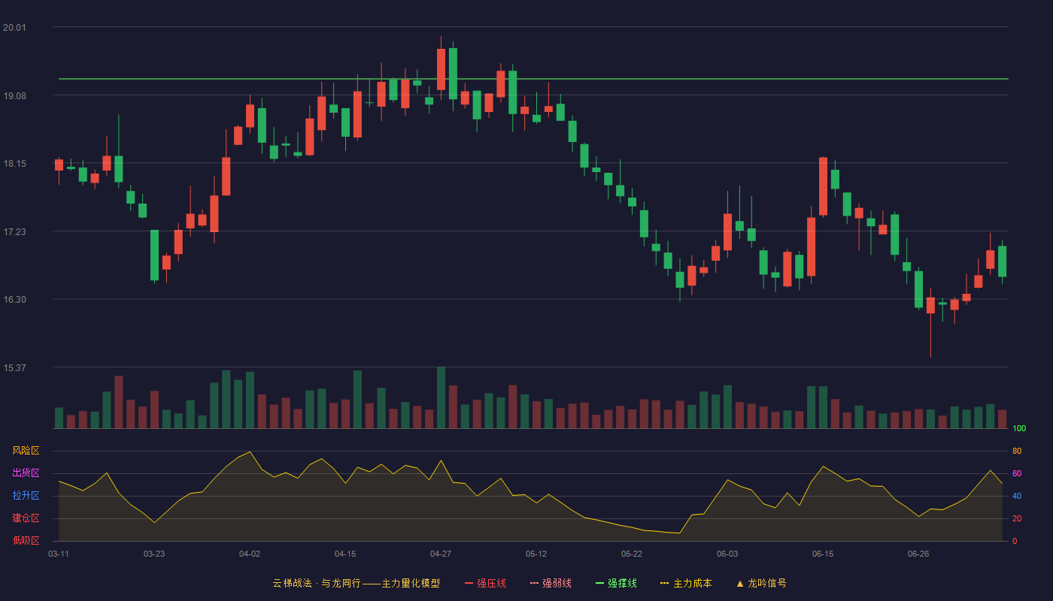Click the 15.37 price axis label
Screen dimensions: 1053x601
pyautogui.click(x=14, y=368)
